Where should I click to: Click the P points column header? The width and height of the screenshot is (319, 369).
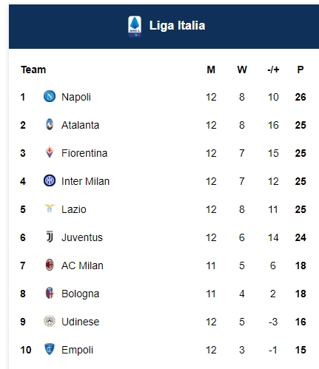click(x=300, y=70)
